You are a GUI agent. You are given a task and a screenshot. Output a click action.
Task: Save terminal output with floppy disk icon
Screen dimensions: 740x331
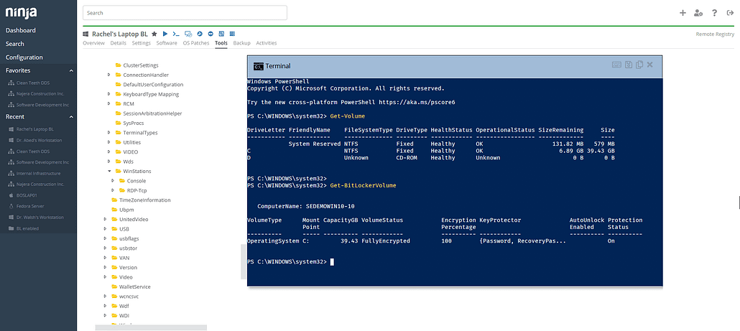coord(629,65)
